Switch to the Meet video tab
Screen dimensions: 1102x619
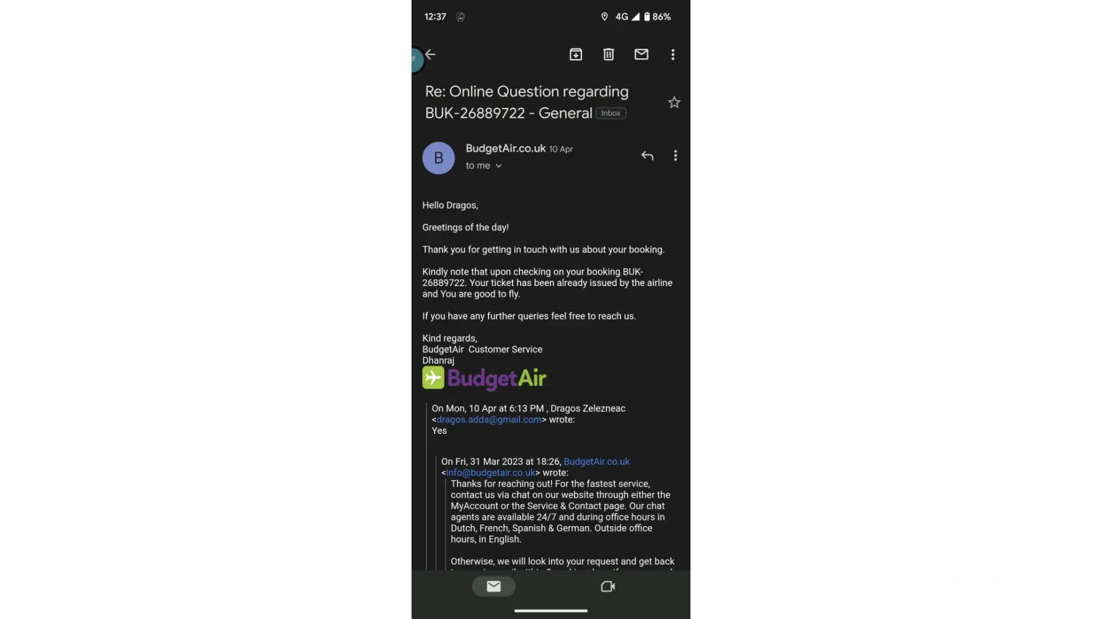click(608, 586)
